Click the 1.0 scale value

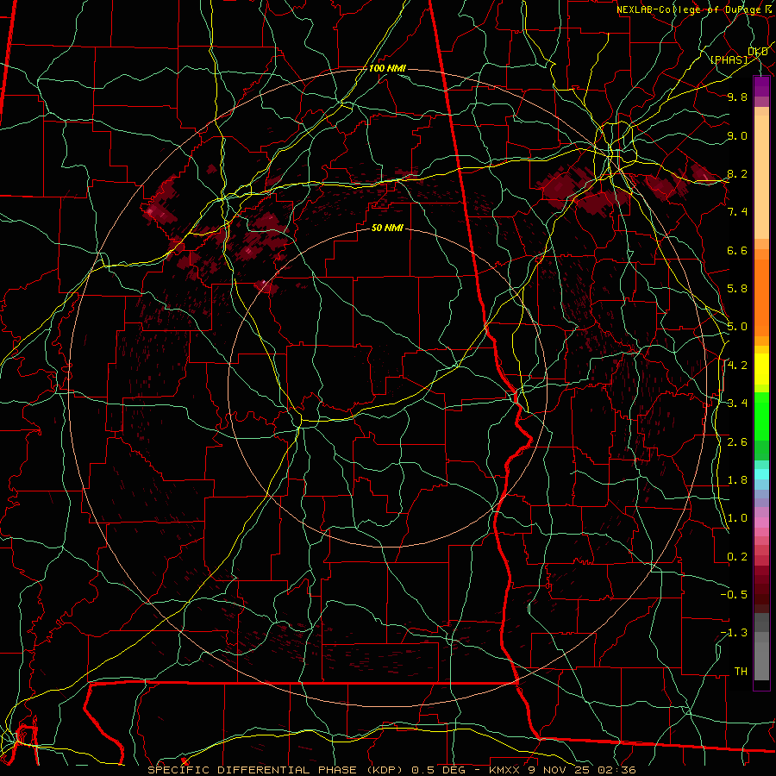737,518
